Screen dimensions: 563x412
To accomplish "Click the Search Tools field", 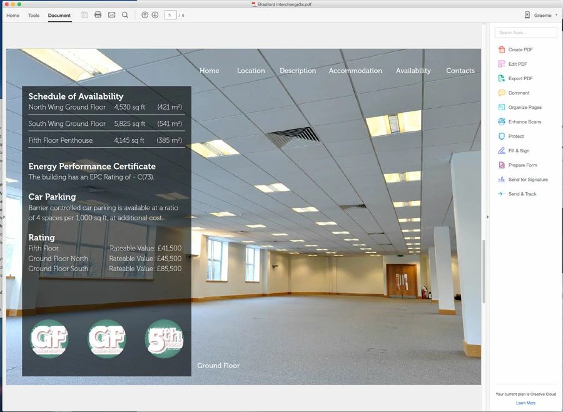I will [525, 33].
